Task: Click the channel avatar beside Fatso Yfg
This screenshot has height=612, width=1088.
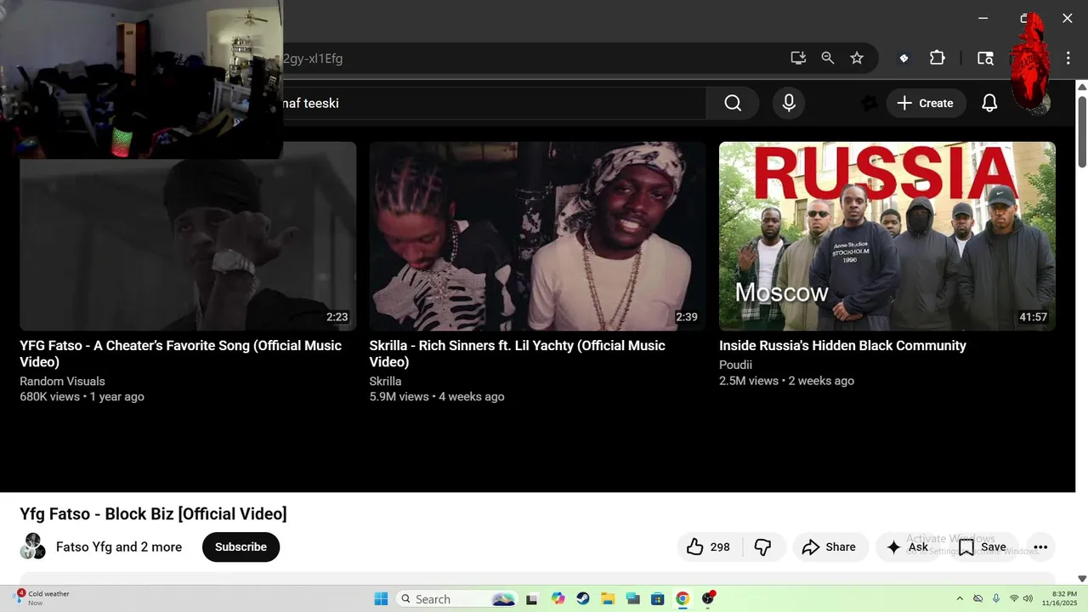Action: point(33,547)
